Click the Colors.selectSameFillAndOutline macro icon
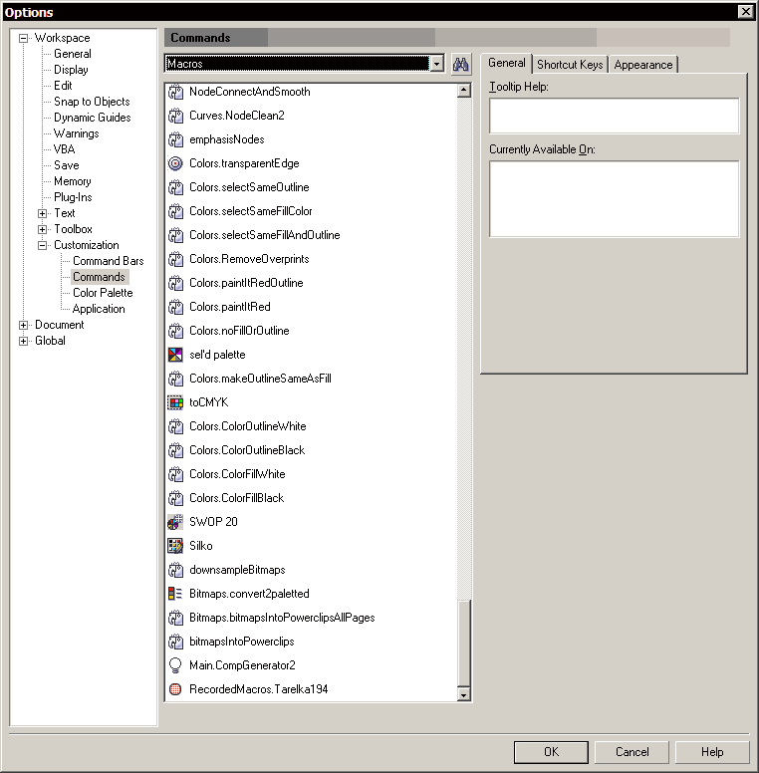This screenshot has width=759, height=773. pyautogui.click(x=175, y=235)
